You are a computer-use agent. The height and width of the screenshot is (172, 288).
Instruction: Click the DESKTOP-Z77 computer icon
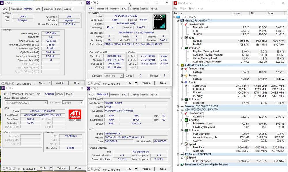coord(179,17)
